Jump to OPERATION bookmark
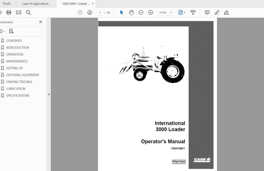 (14, 54)
